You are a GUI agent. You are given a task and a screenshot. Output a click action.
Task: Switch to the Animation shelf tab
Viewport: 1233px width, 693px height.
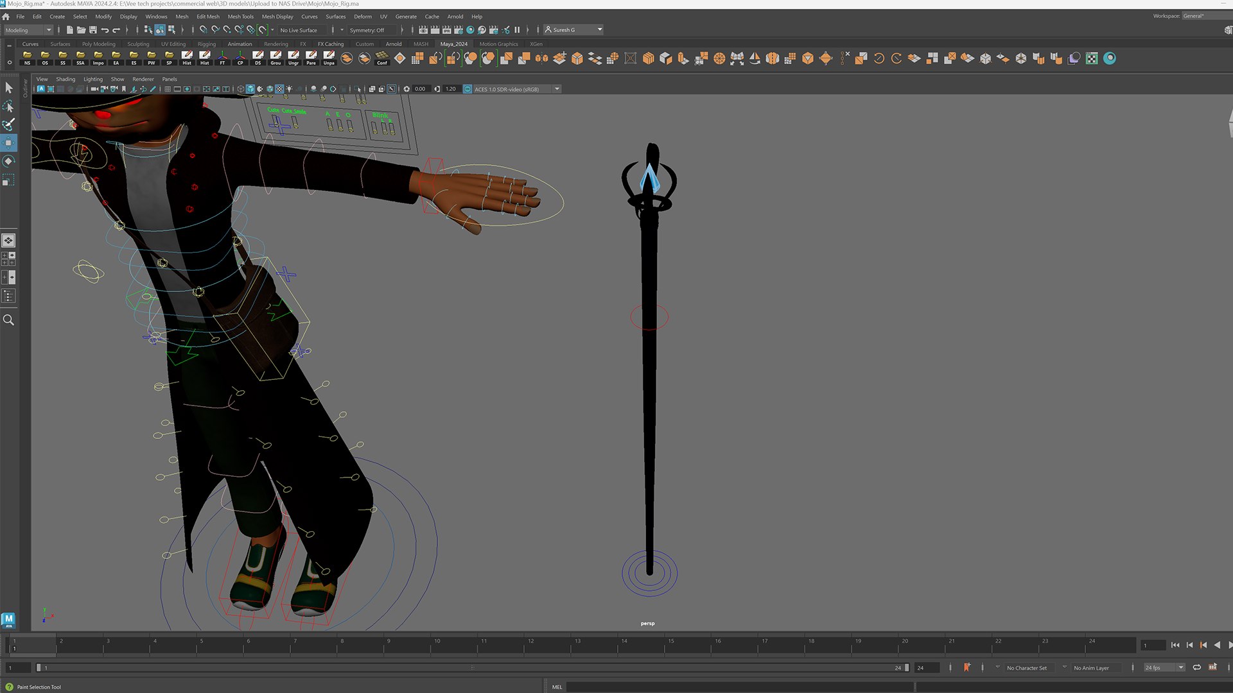pos(240,44)
